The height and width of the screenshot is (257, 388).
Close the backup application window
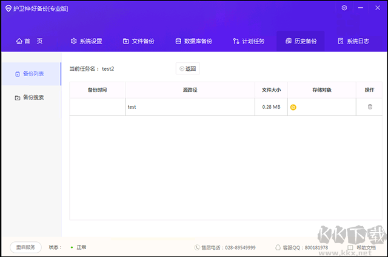point(378,8)
